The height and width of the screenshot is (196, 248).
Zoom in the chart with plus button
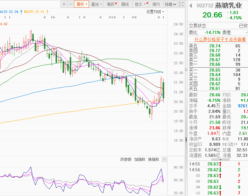64,4
